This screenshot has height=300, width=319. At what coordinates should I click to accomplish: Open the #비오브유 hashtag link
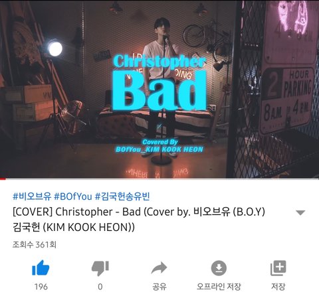pyautogui.click(x=32, y=196)
